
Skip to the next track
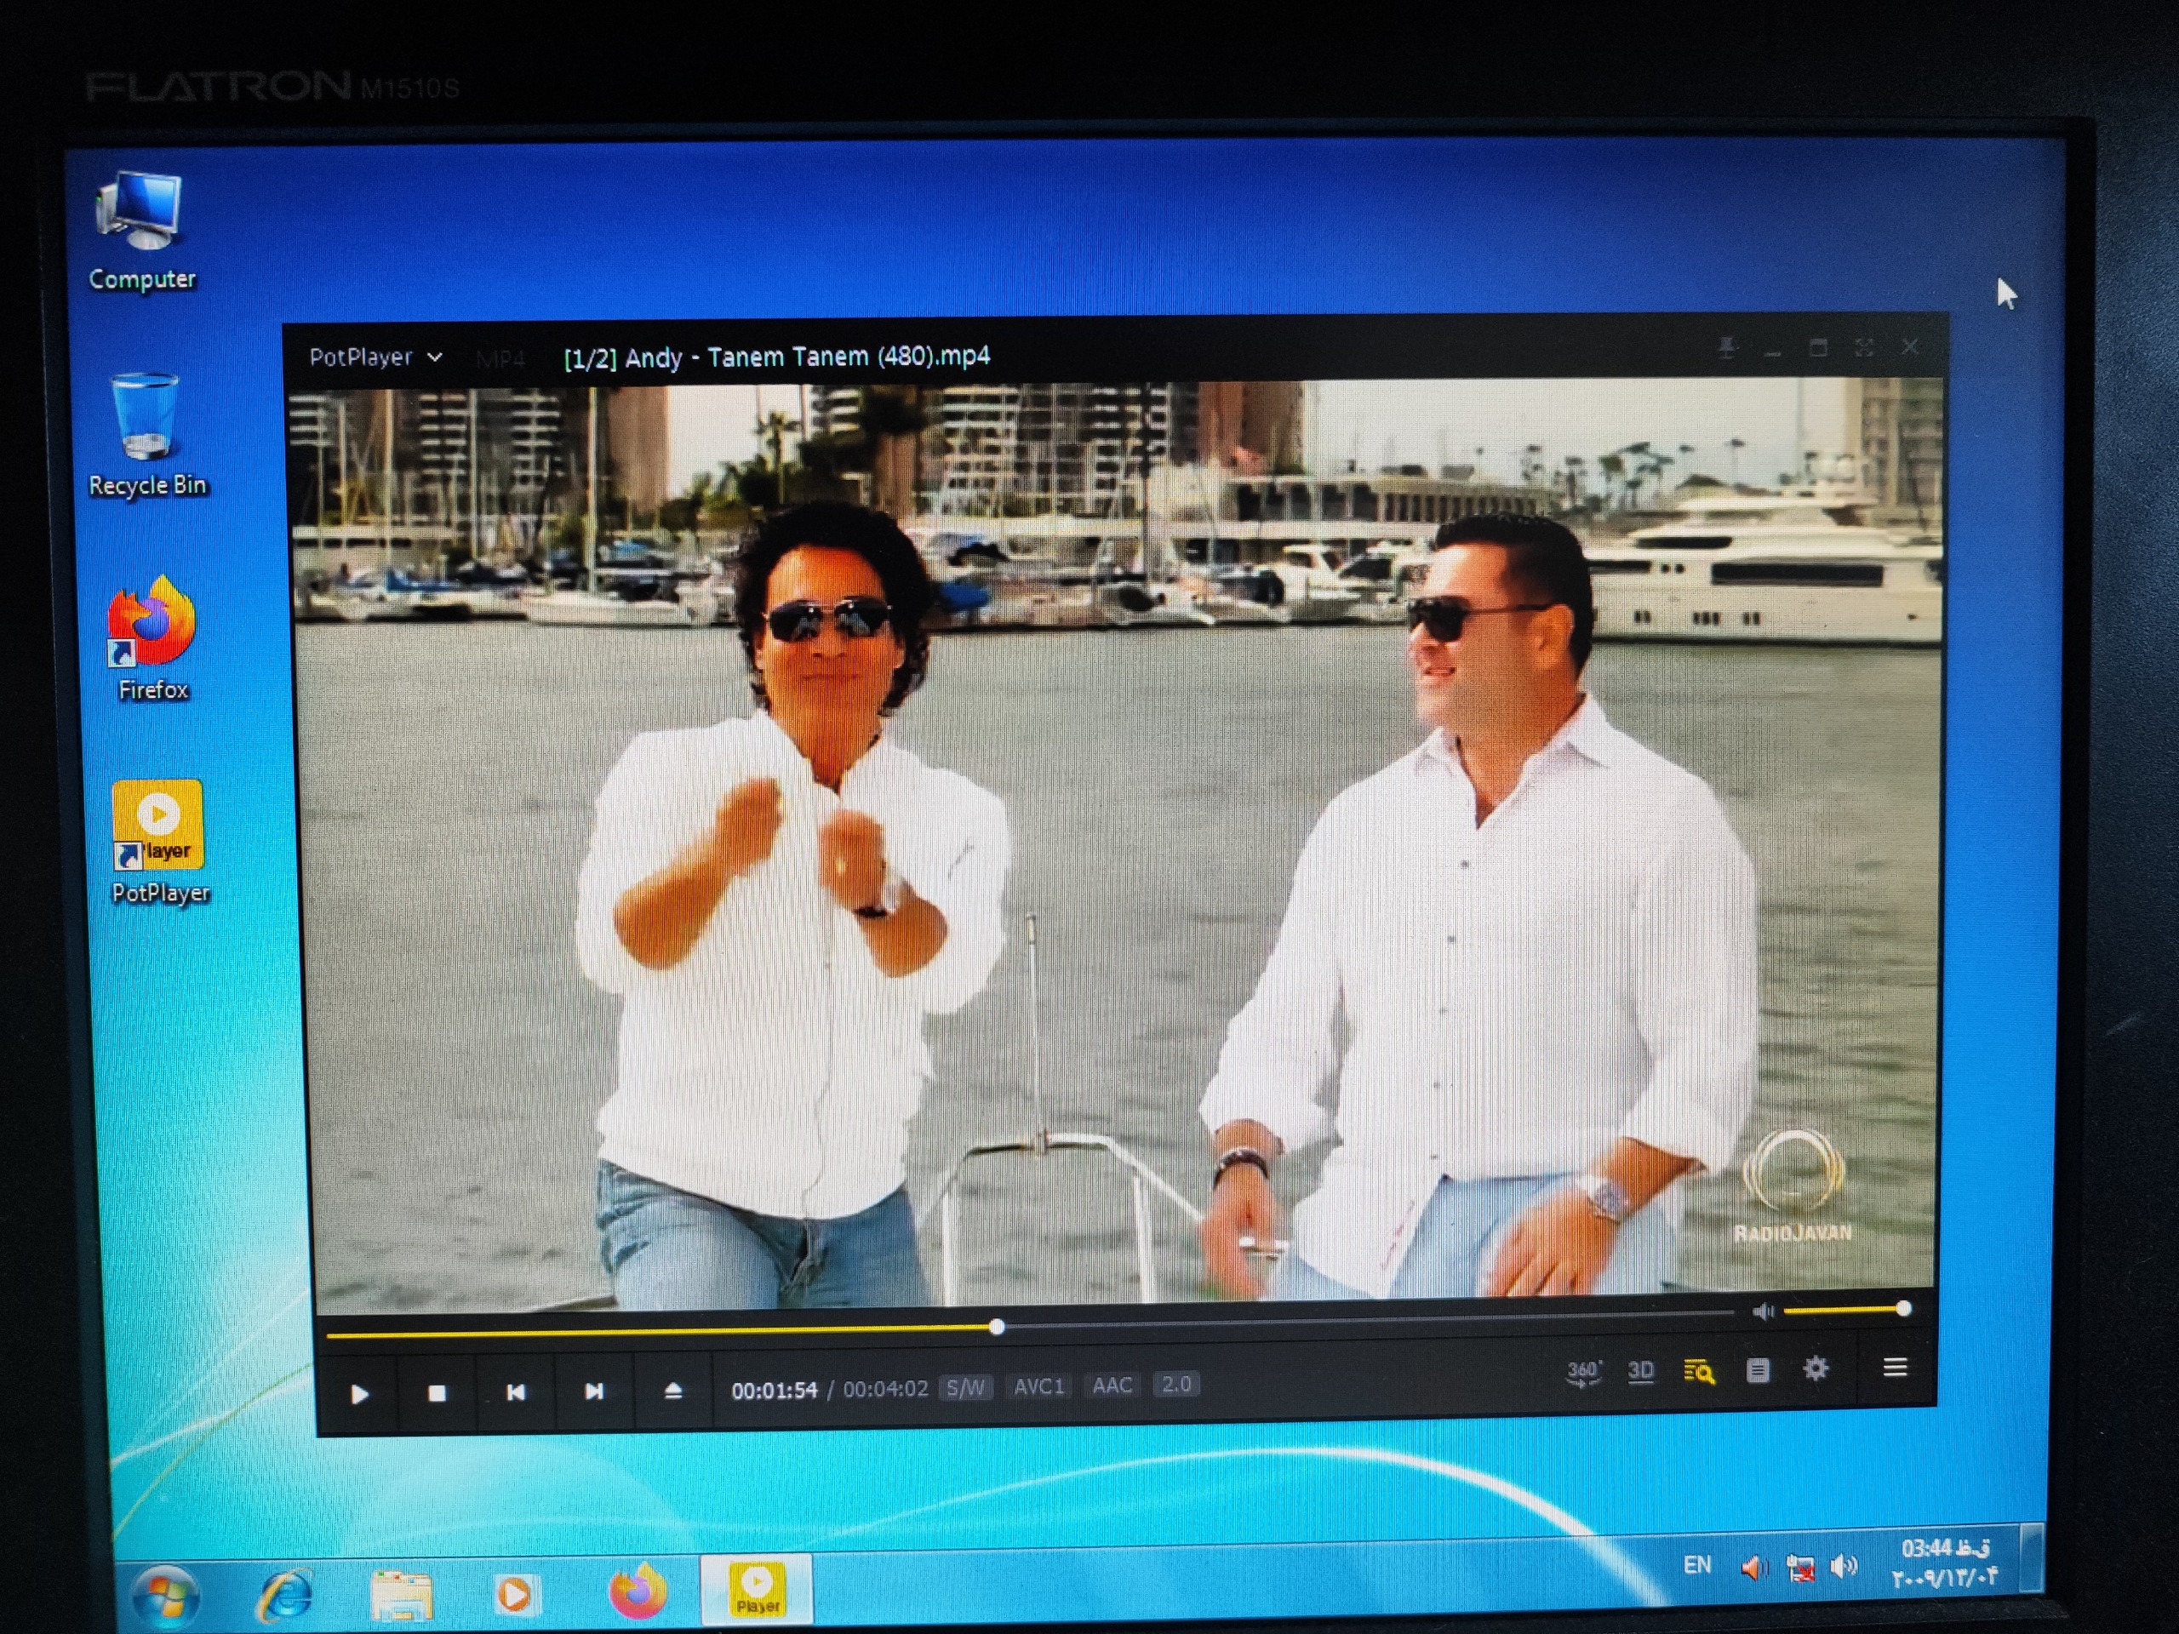594,1391
